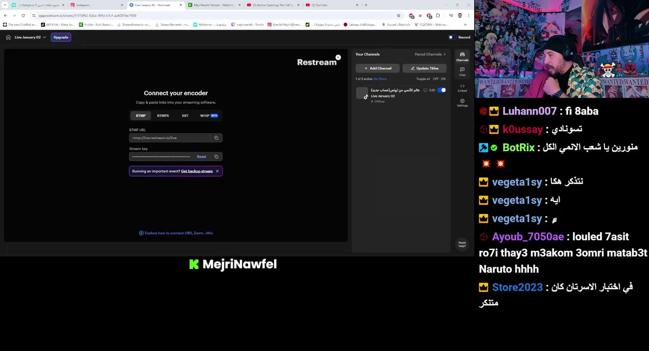Go back in browser history
The width and height of the screenshot is (649, 351).
(5, 16)
